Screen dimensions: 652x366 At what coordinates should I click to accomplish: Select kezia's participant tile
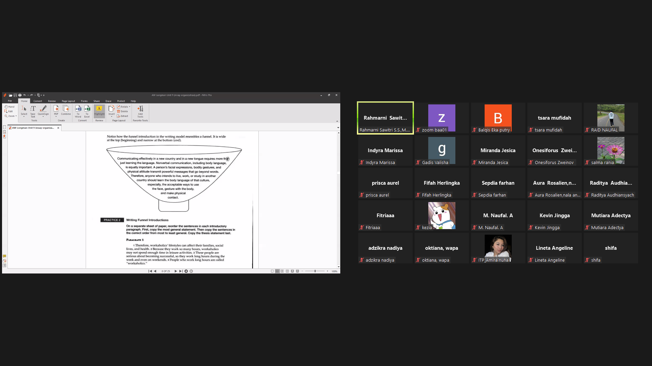[x=441, y=216]
